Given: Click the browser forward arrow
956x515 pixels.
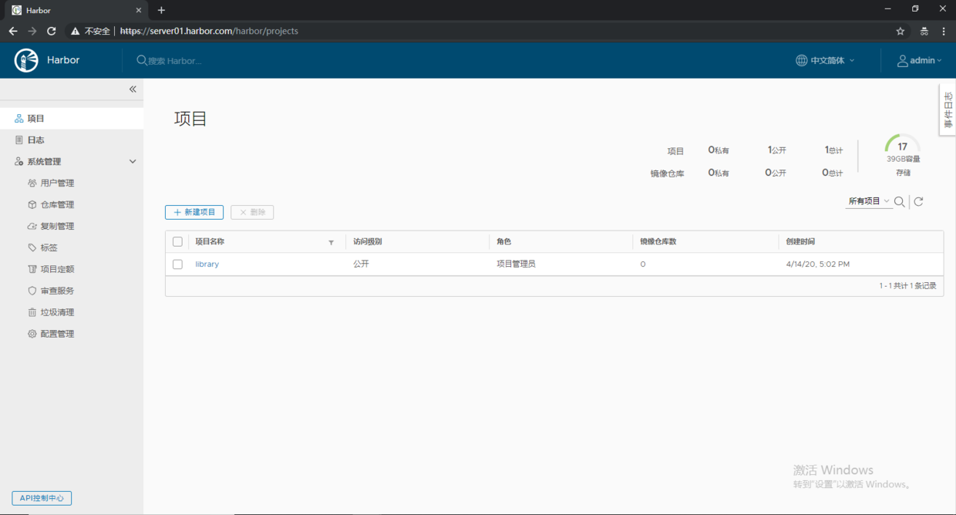Looking at the screenshot, I should pos(32,32).
